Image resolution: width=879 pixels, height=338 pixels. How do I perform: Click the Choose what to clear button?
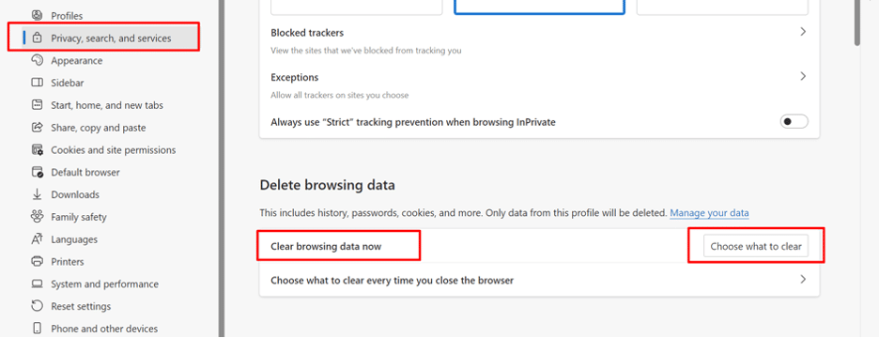click(x=756, y=246)
